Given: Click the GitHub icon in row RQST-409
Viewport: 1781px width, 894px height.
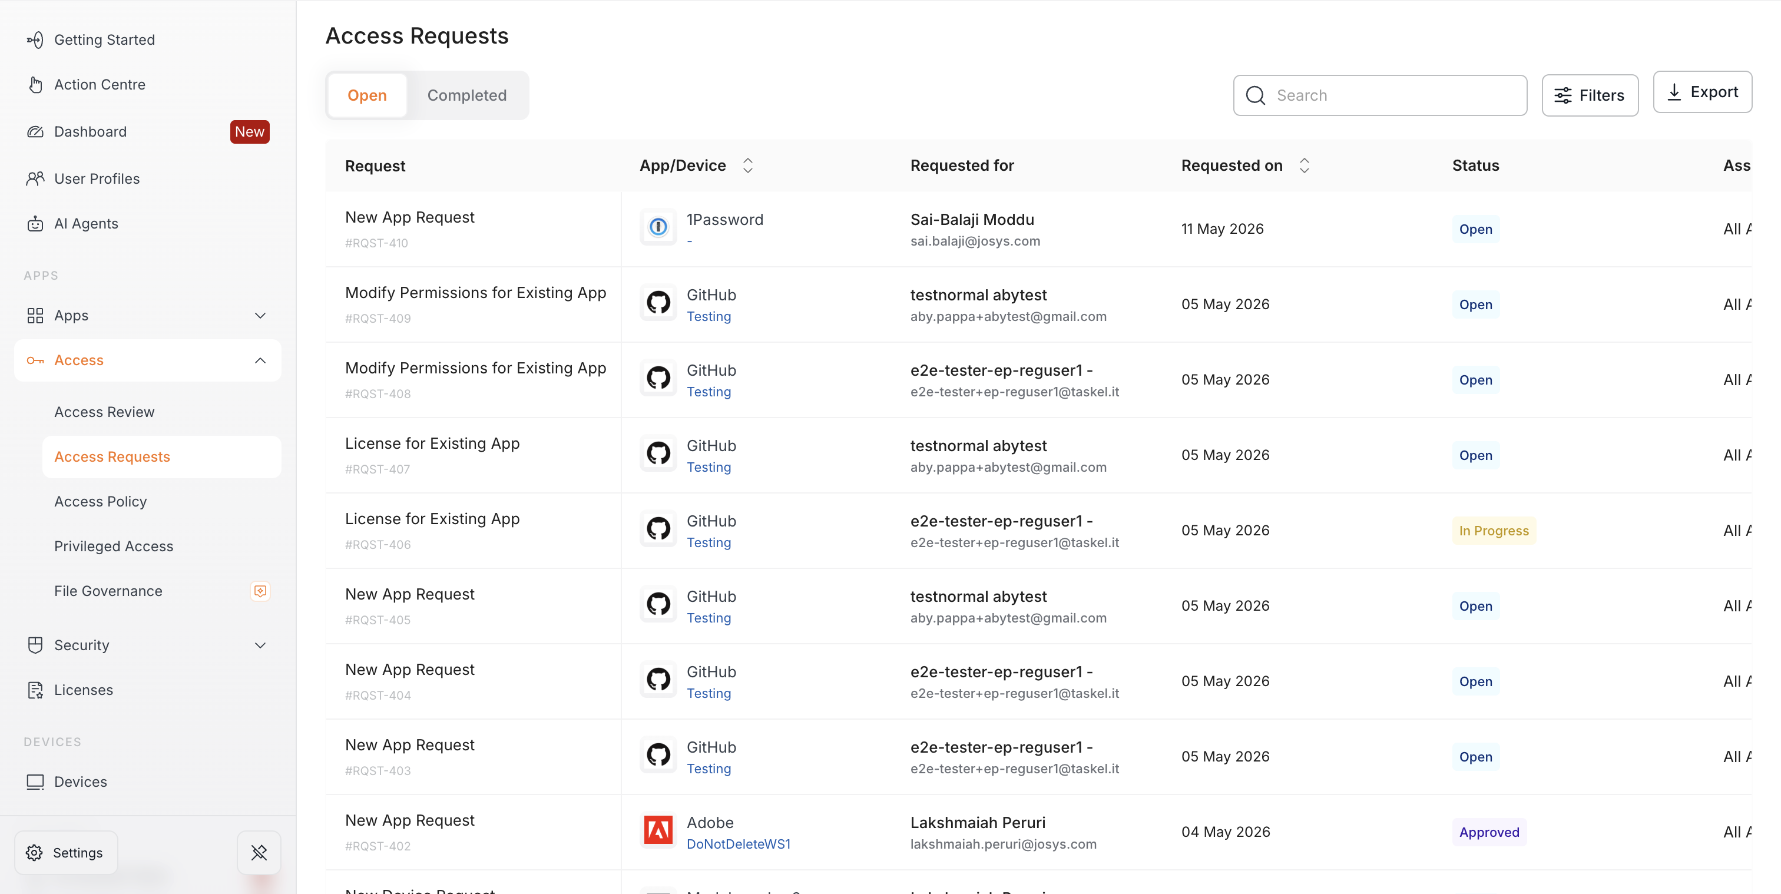Looking at the screenshot, I should point(658,302).
